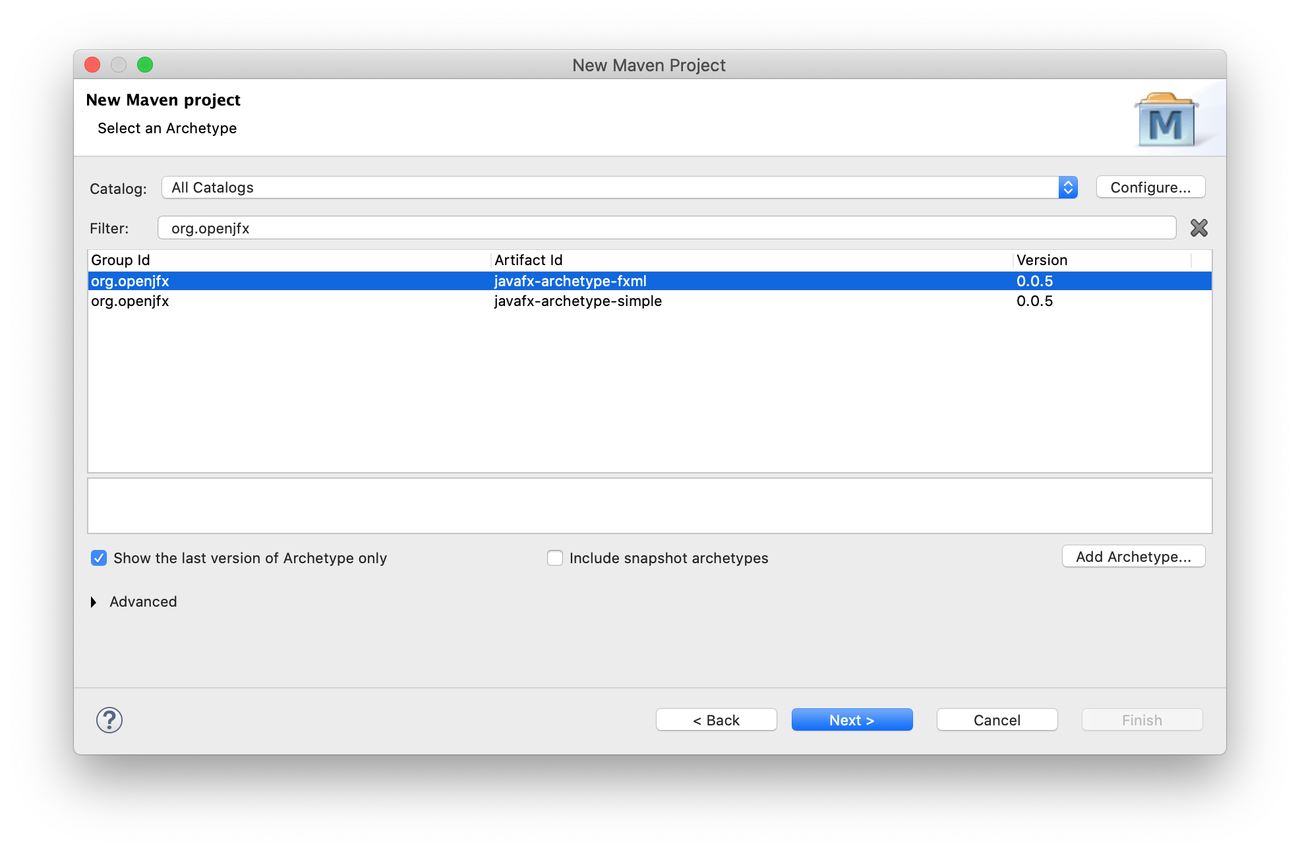Click the Configure... button
This screenshot has height=852, width=1300.
[1150, 187]
